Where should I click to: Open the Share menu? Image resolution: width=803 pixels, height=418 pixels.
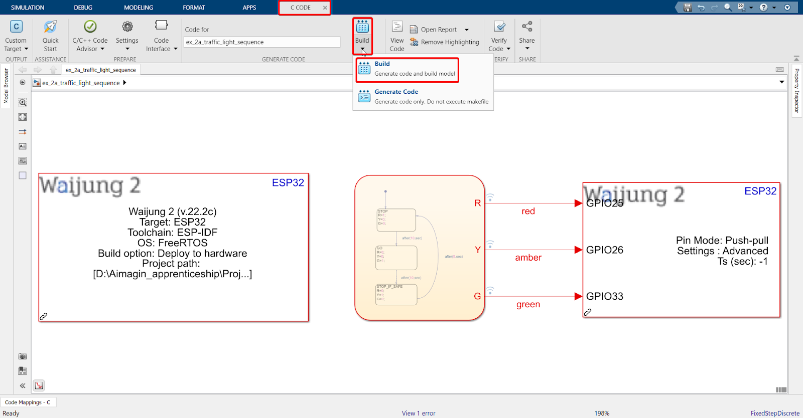tap(527, 36)
